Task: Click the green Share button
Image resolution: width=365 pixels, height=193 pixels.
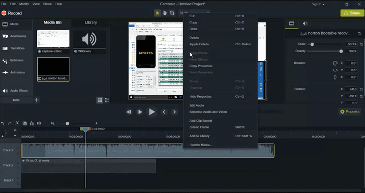Action: tap(352, 13)
